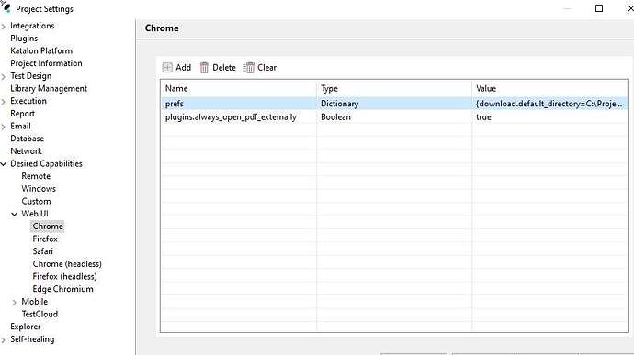Click the Delete button label
The height and width of the screenshot is (355, 634).
(x=224, y=68)
